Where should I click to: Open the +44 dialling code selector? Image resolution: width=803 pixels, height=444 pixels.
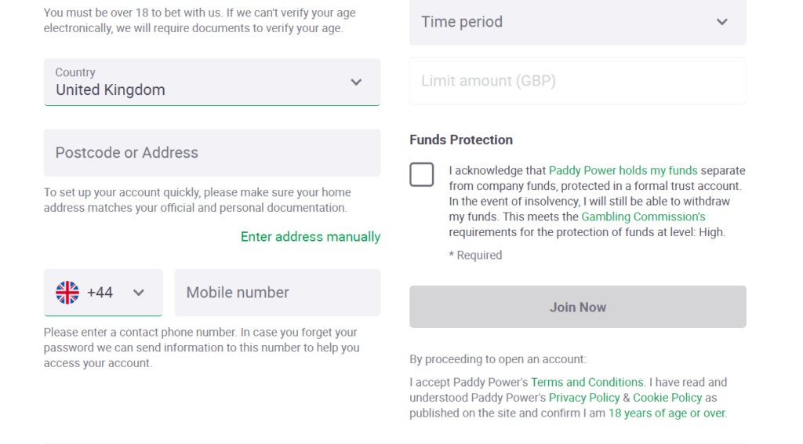(x=103, y=293)
